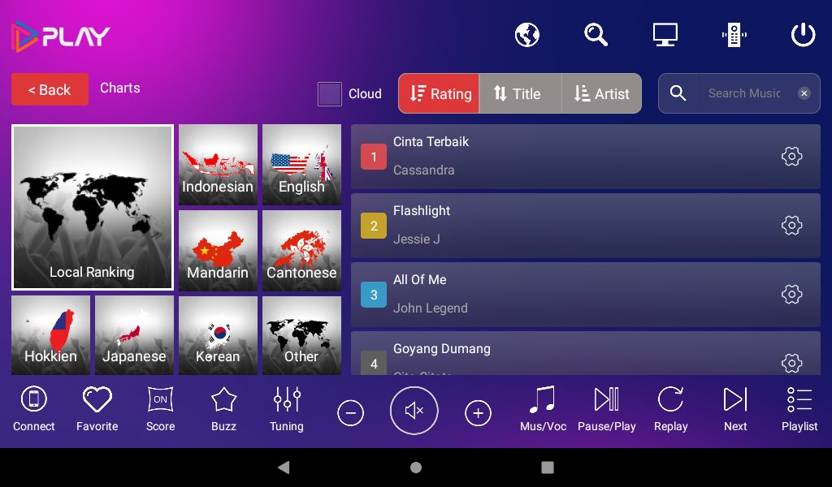Viewport: 832px width, 487px height.
Task: Click the Charts breadcrumb label
Action: coord(120,88)
